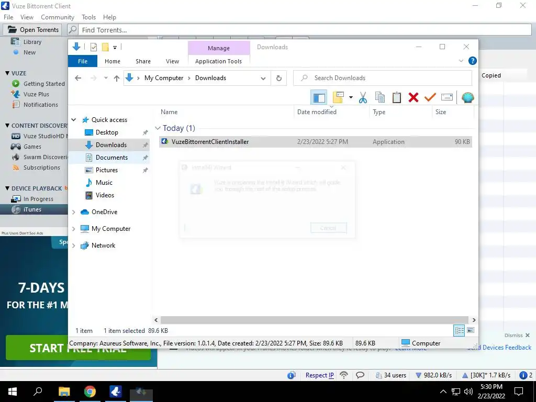Expand the Network tree node
This screenshot has width=536, height=402.
pyautogui.click(x=73, y=245)
